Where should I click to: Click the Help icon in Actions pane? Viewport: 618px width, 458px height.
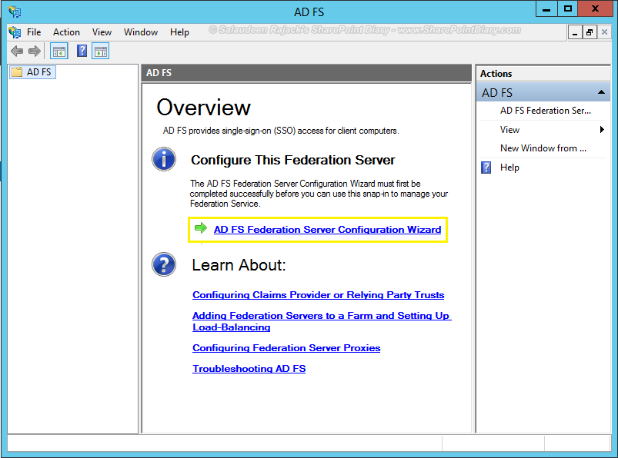pyautogui.click(x=486, y=168)
